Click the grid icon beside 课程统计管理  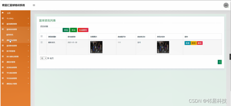[3, 84]
